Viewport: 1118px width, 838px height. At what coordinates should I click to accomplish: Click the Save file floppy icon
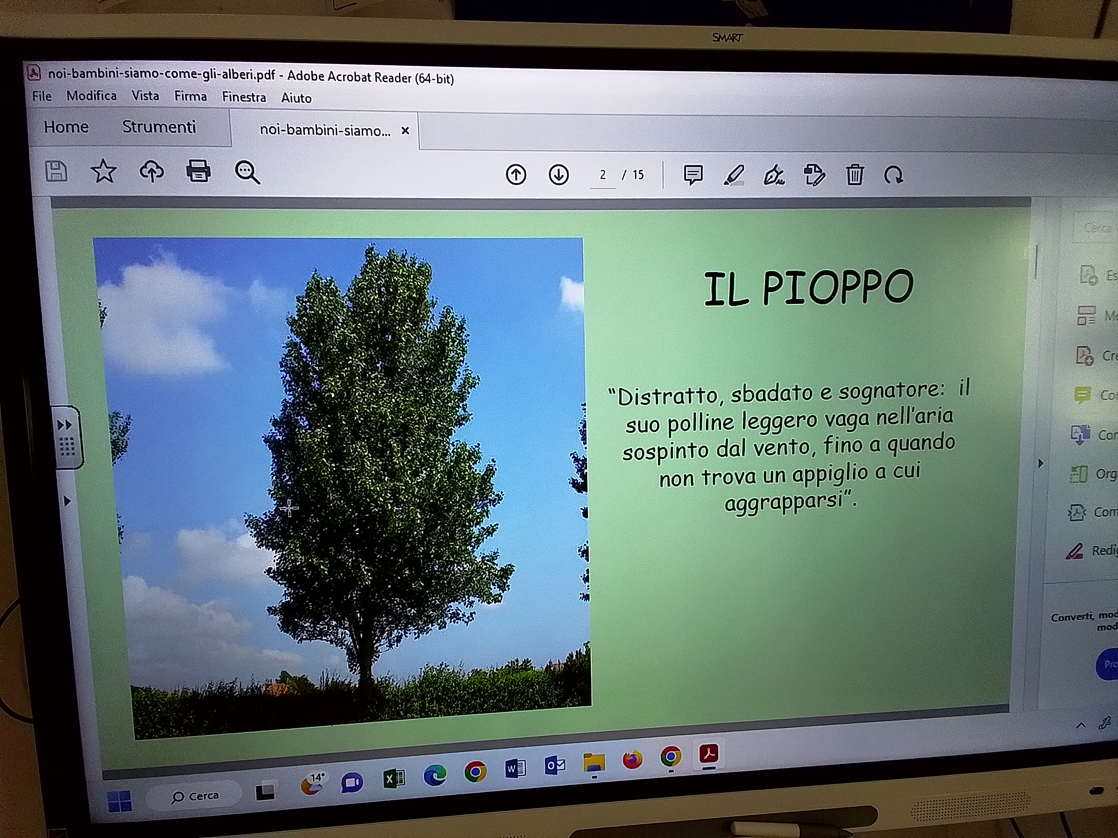click(x=55, y=171)
